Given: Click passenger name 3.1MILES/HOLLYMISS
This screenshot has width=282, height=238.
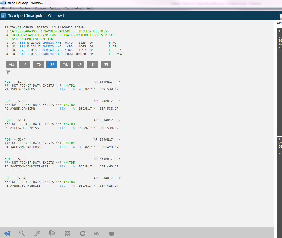Looking at the screenshot, I should pyautogui.click(x=92, y=31).
